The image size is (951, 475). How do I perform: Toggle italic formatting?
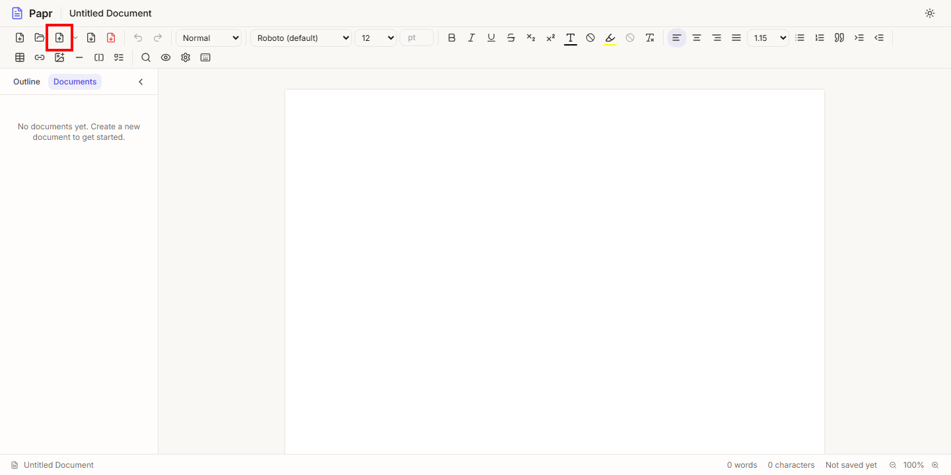click(472, 38)
